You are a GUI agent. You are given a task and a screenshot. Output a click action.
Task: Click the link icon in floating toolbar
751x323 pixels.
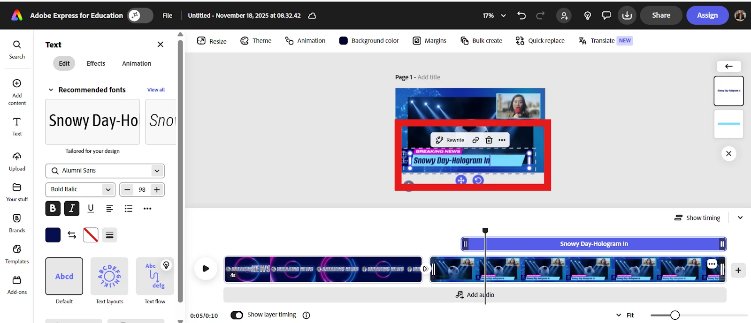click(475, 140)
